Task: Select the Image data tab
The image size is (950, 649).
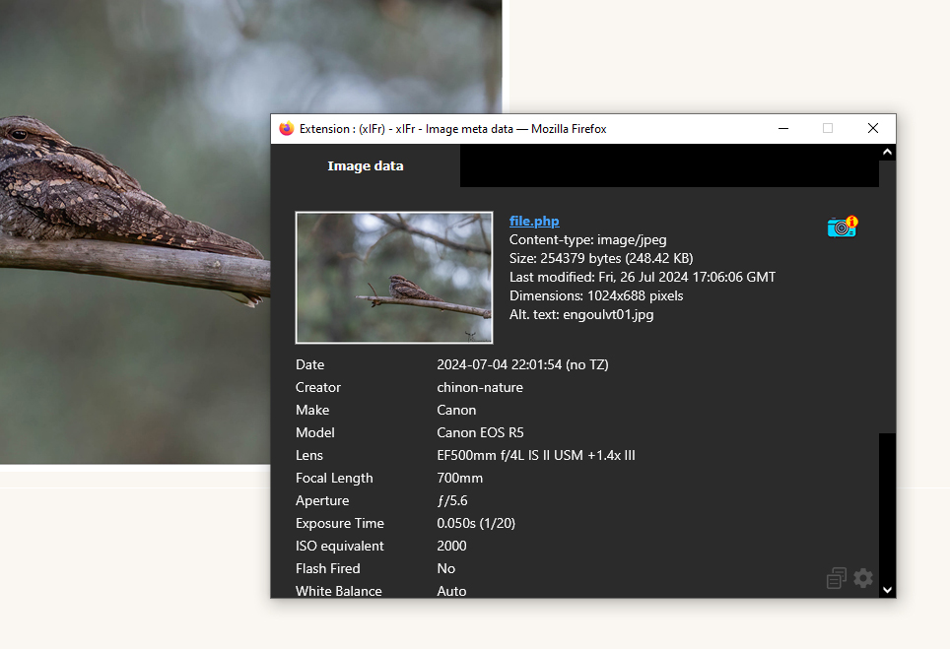Action: [x=366, y=166]
